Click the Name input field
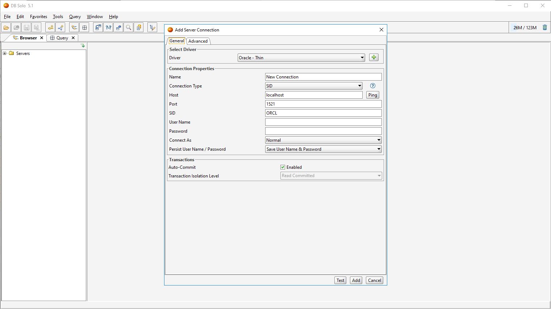 click(x=323, y=77)
